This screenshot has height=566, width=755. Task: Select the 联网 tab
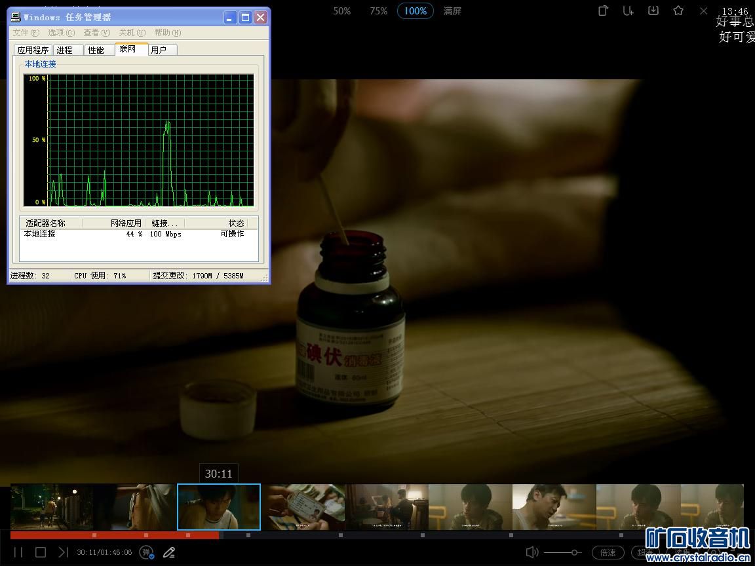131,49
